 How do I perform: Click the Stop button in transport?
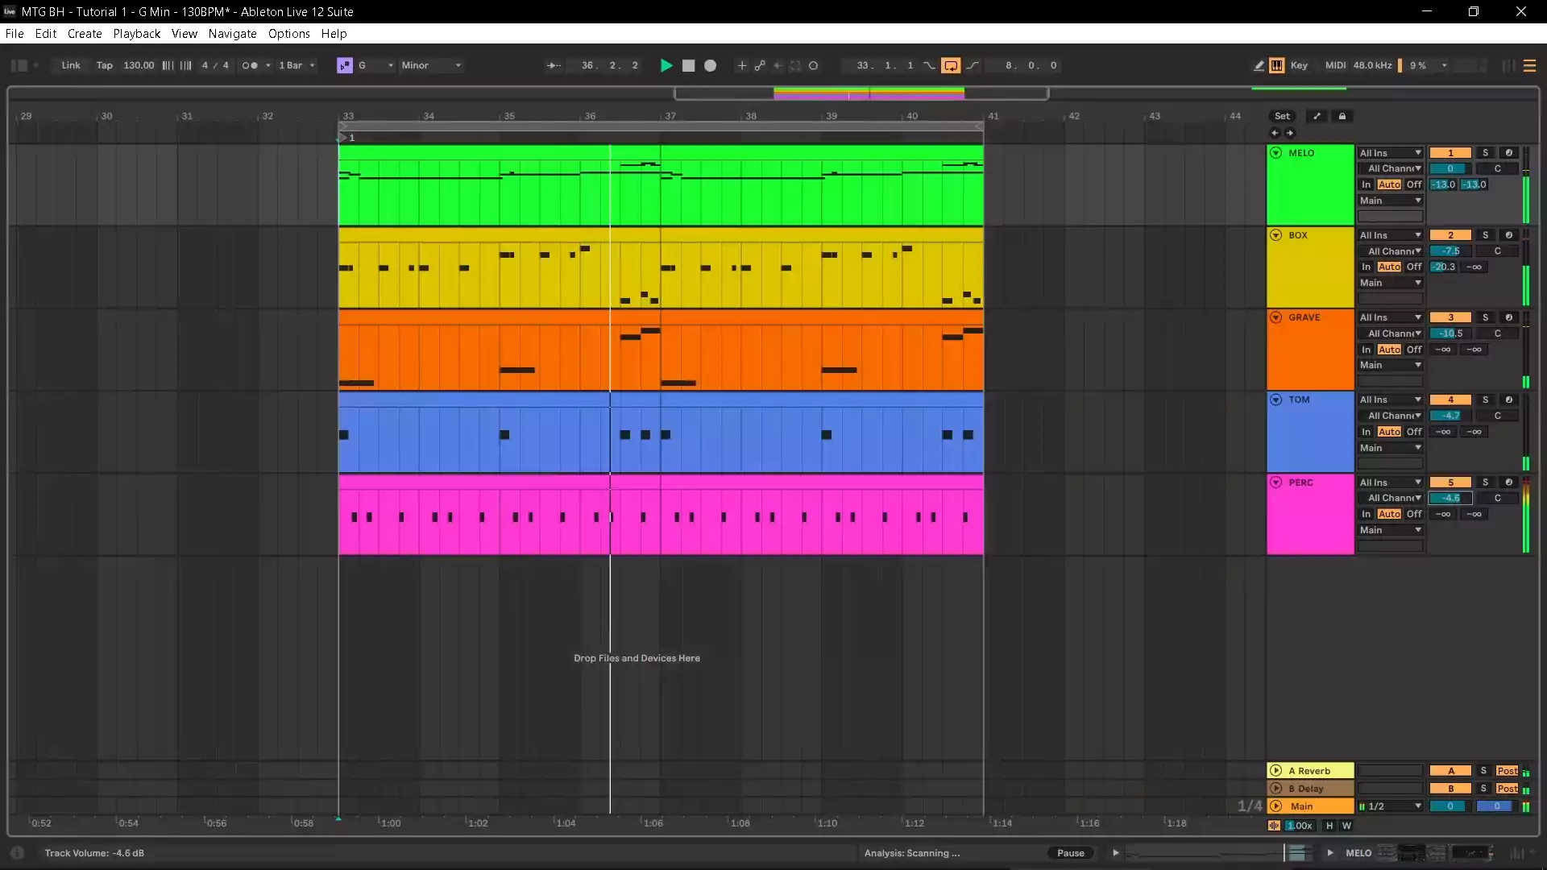point(688,65)
